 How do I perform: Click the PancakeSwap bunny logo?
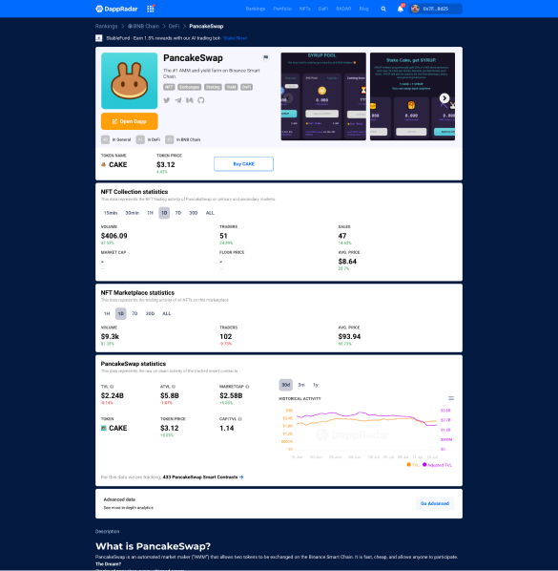point(130,80)
